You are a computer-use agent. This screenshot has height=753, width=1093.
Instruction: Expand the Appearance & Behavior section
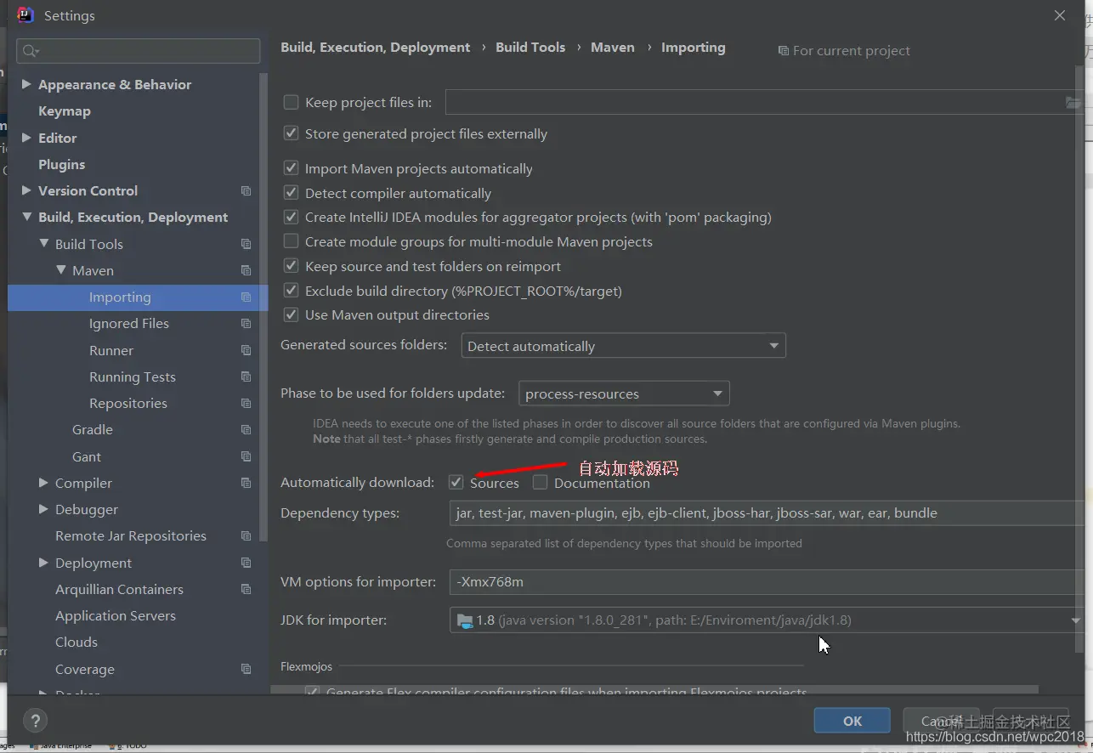tap(26, 84)
